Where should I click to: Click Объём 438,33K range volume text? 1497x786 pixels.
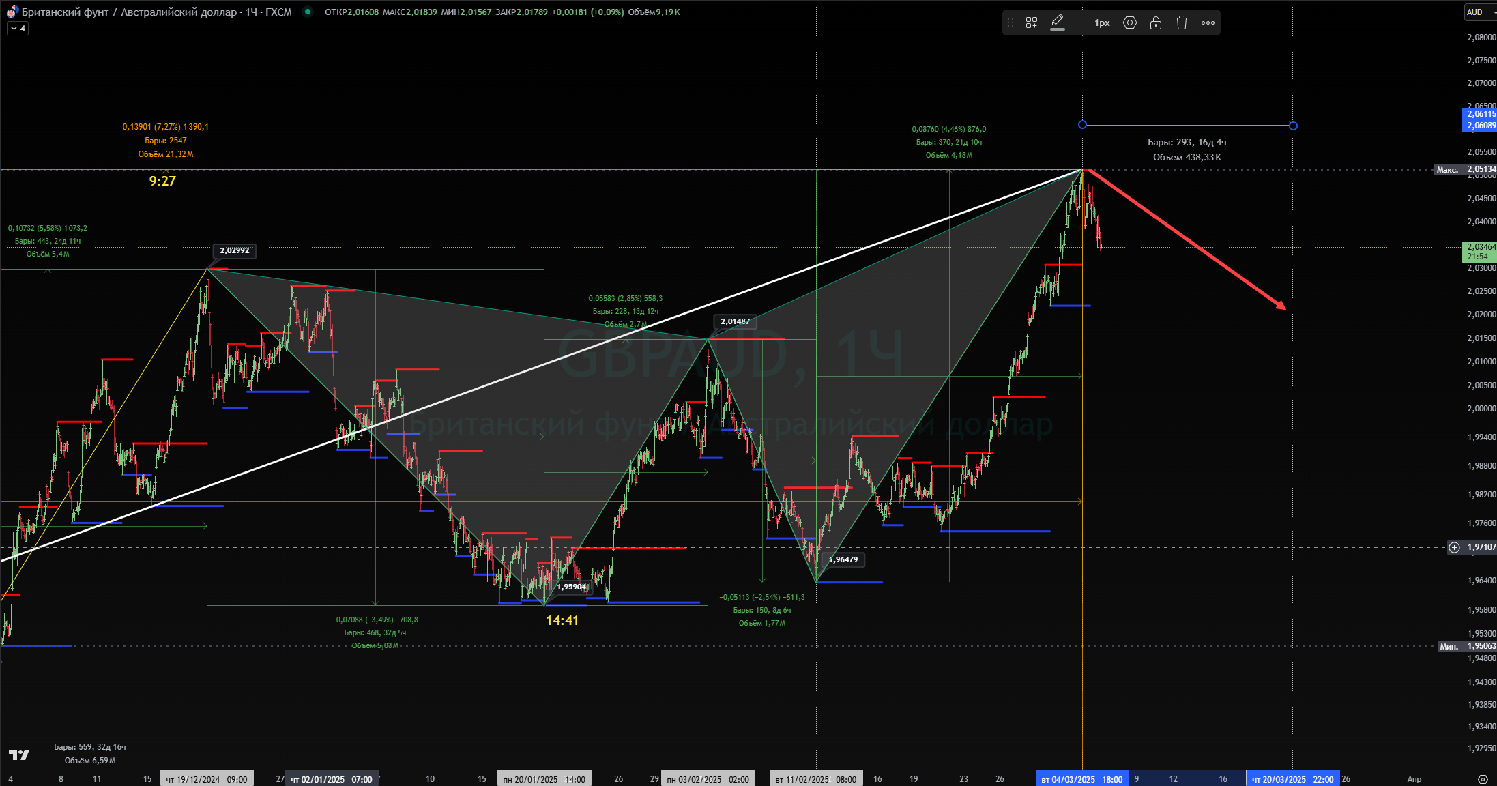(x=1187, y=157)
